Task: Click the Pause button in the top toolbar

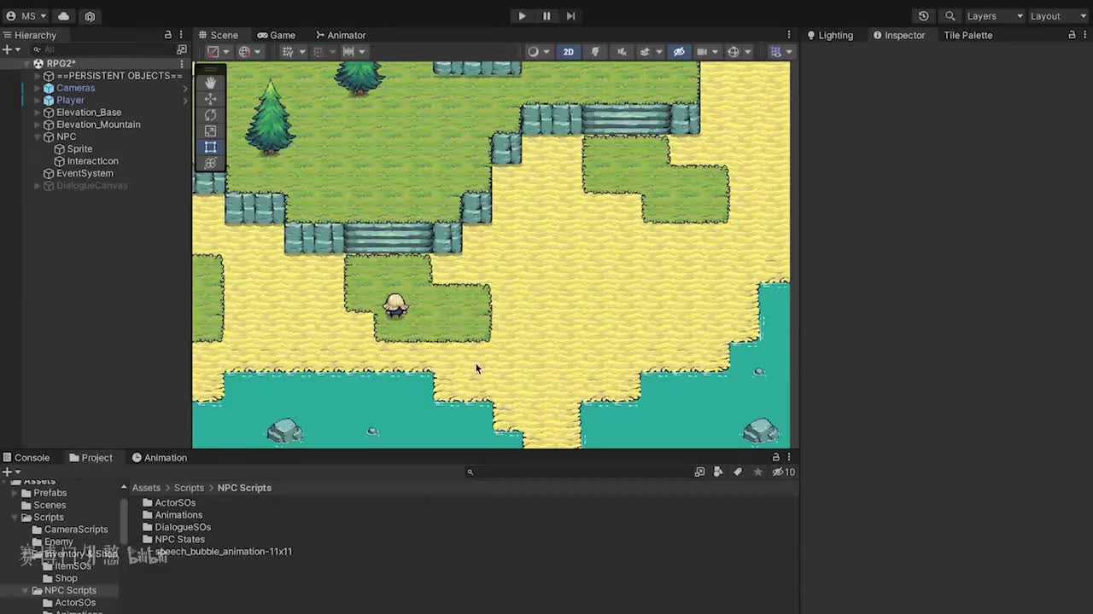Action: (x=546, y=15)
